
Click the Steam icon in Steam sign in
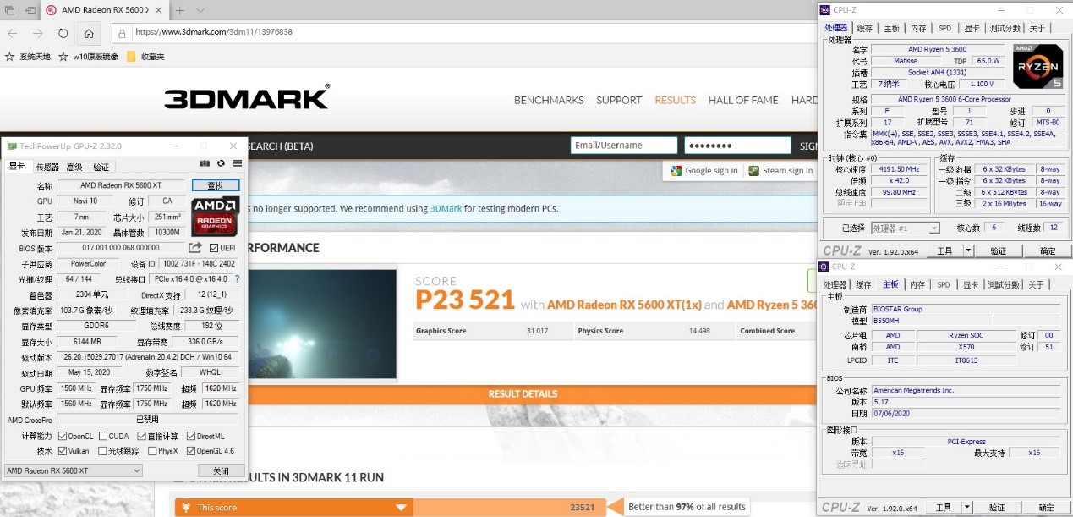coord(754,171)
